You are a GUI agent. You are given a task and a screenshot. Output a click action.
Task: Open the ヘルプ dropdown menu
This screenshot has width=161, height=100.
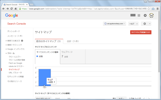(x=133, y=24)
